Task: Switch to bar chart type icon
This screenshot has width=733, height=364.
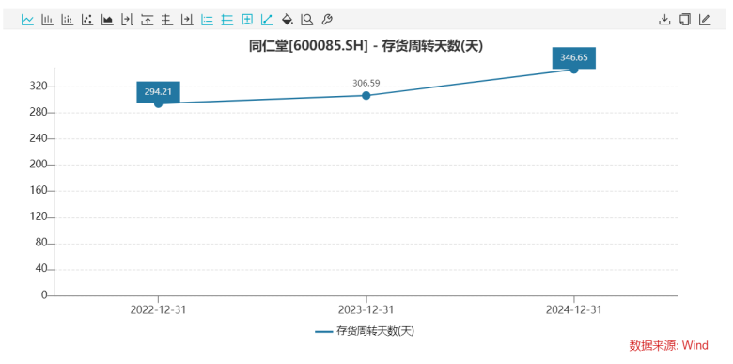Action: click(x=47, y=20)
